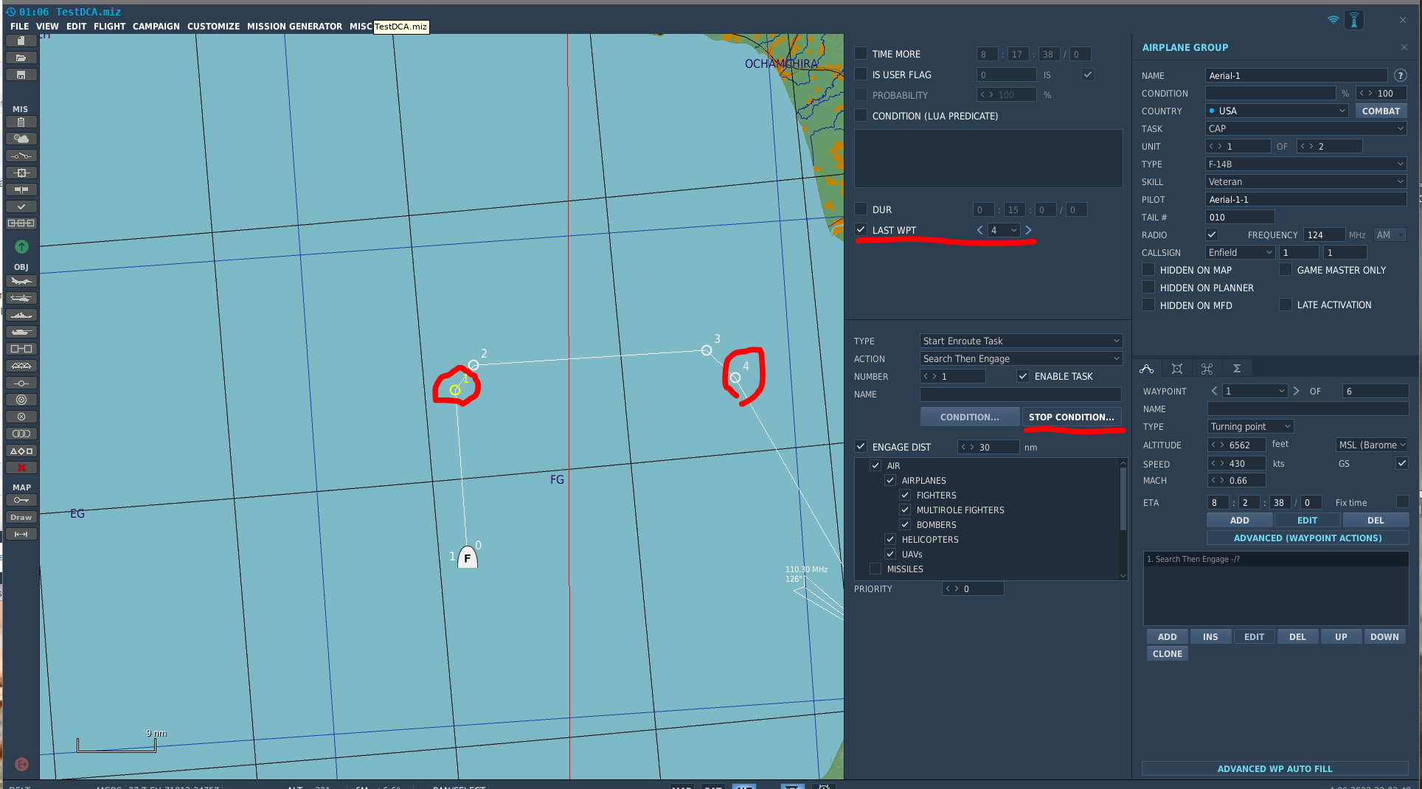Open the FILE menu
The height and width of the screenshot is (789, 1422).
[x=20, y=26]
